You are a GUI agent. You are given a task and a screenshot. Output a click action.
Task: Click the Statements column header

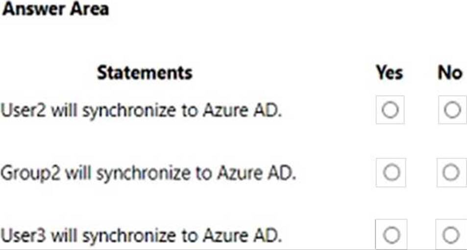pyautogui.click(x=145, y=73)
